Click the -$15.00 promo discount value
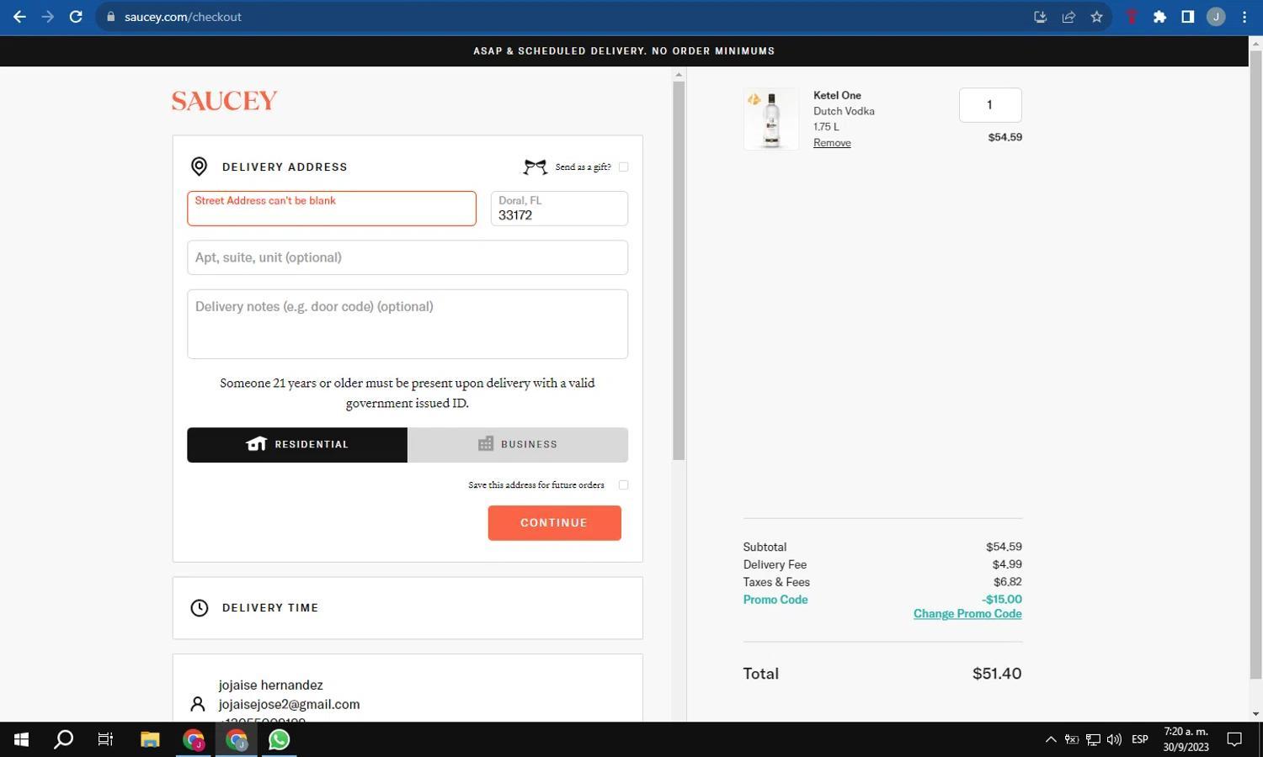Screen dimensions: 1263x757 (1002, 600)
